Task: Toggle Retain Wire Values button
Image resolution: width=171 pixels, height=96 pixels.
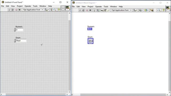Action: coord(98,10)
